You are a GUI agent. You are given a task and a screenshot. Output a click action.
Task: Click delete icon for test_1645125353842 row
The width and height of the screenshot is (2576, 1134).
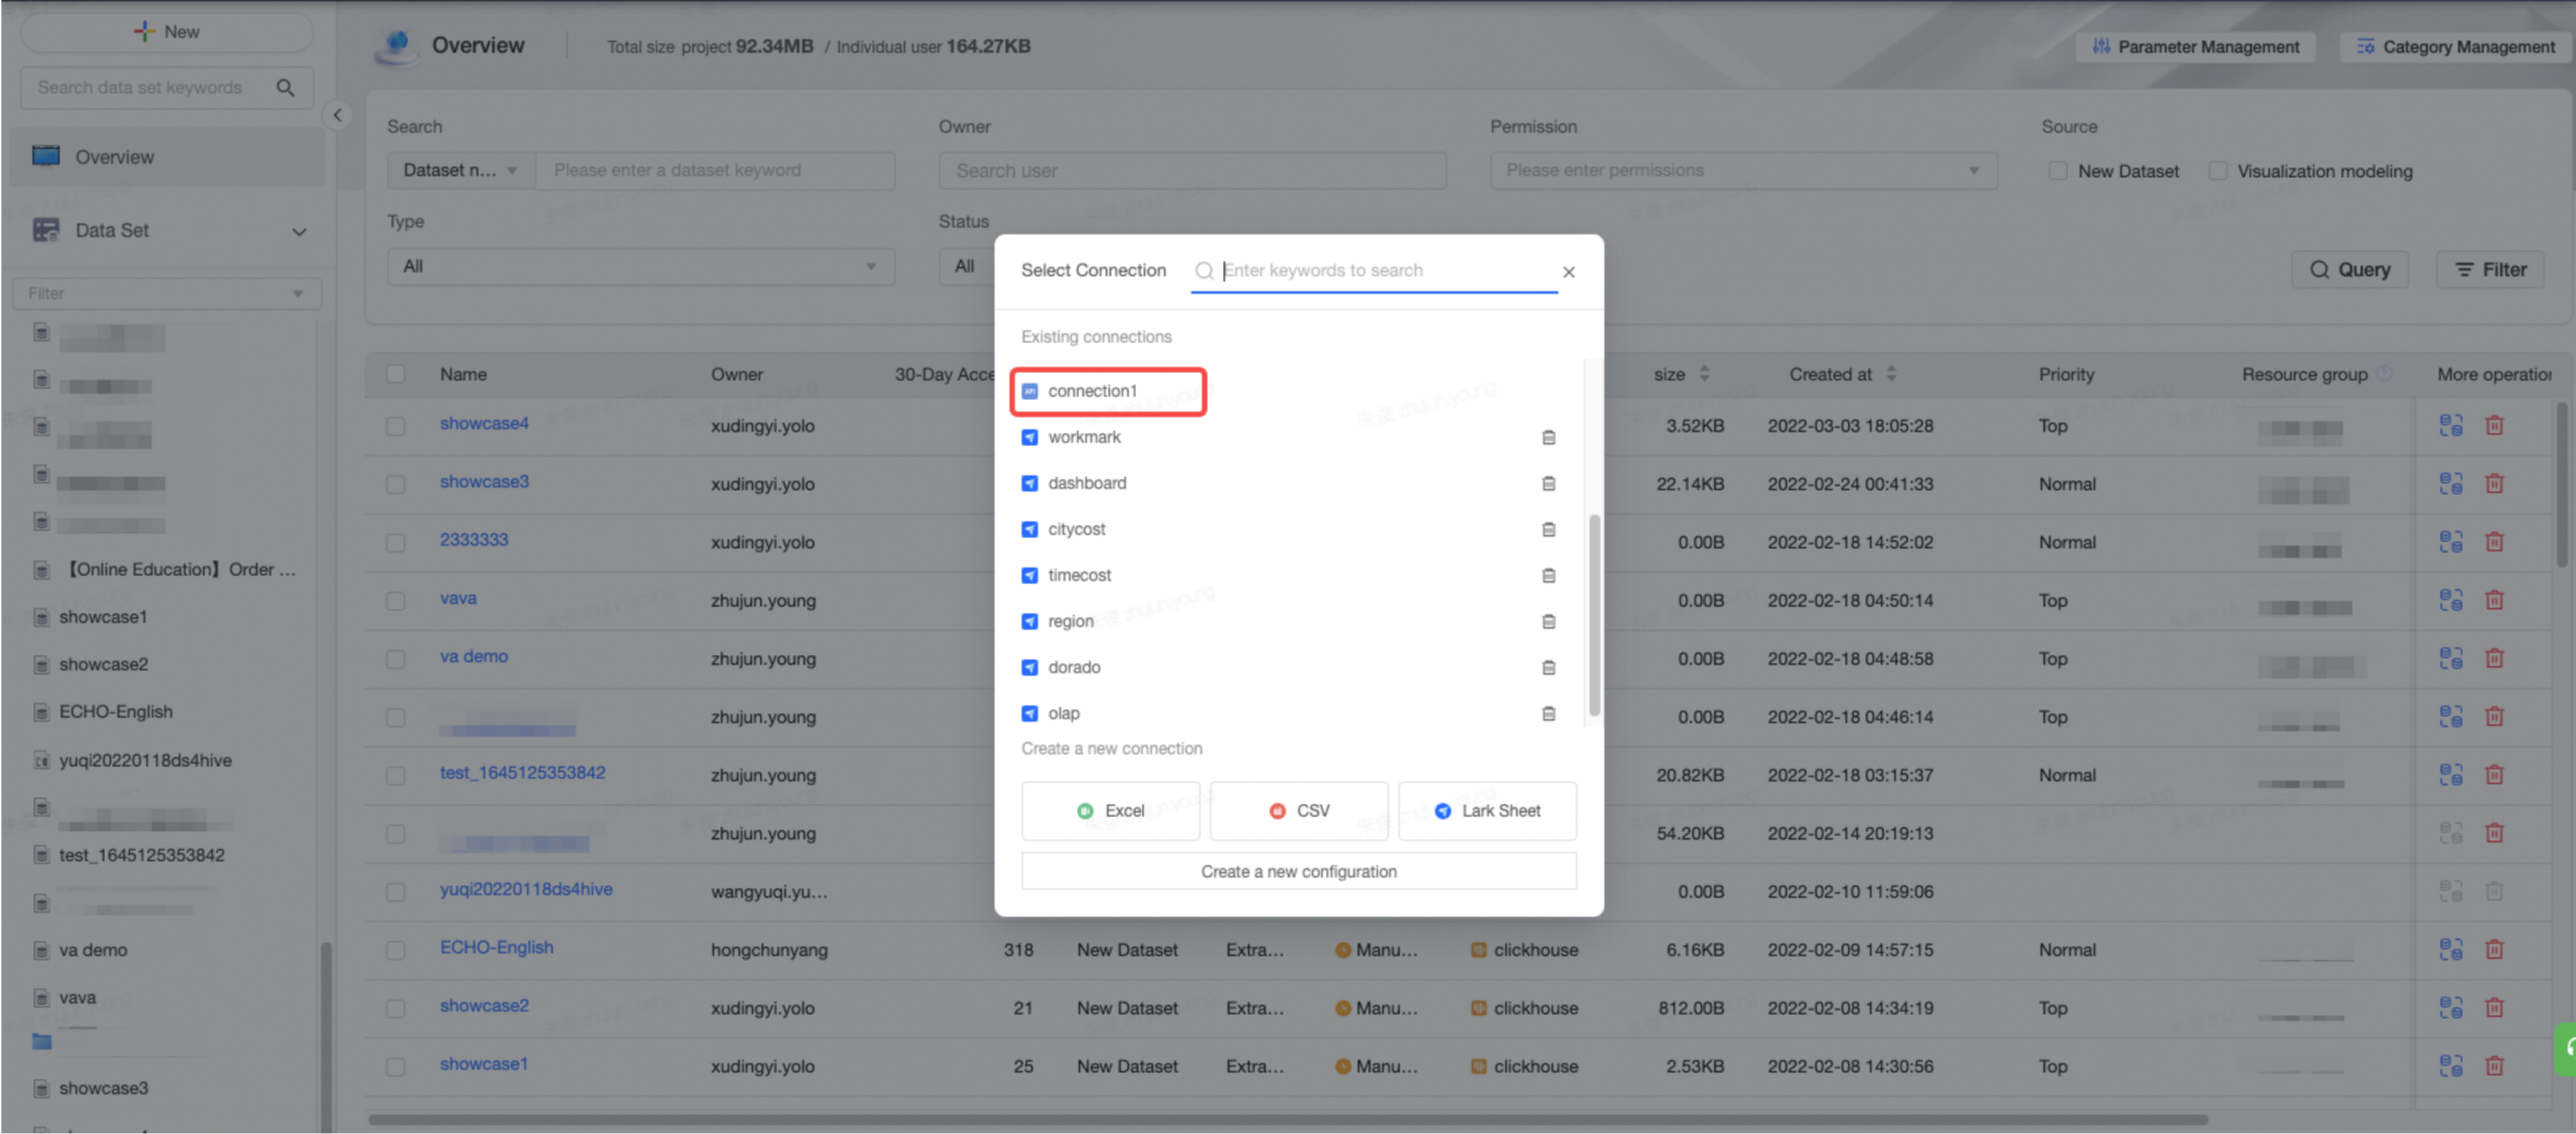(x=2494, y=774)
